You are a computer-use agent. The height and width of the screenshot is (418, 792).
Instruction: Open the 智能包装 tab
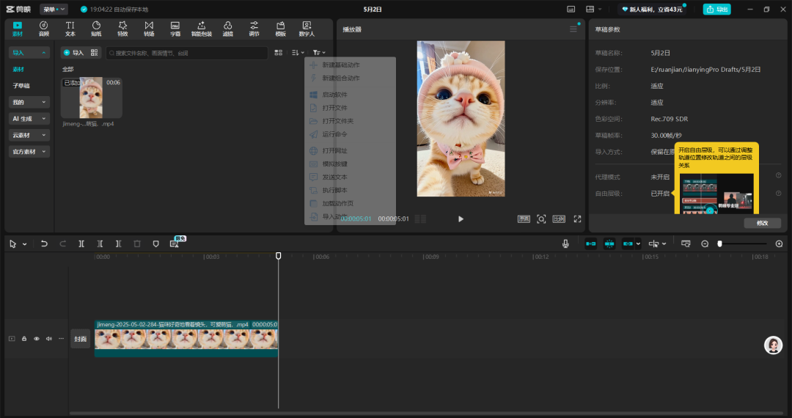tap(202, 29)
